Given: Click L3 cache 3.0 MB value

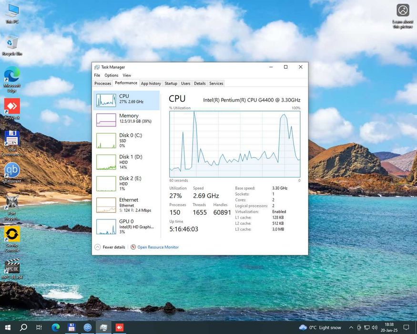Looking at the screenshot, I should coord(278,229).
